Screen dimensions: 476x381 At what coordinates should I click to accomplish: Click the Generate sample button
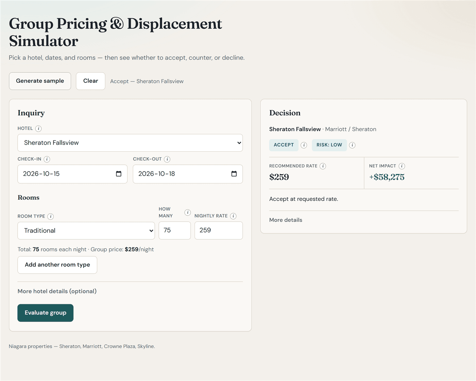[x=40, y=81]
